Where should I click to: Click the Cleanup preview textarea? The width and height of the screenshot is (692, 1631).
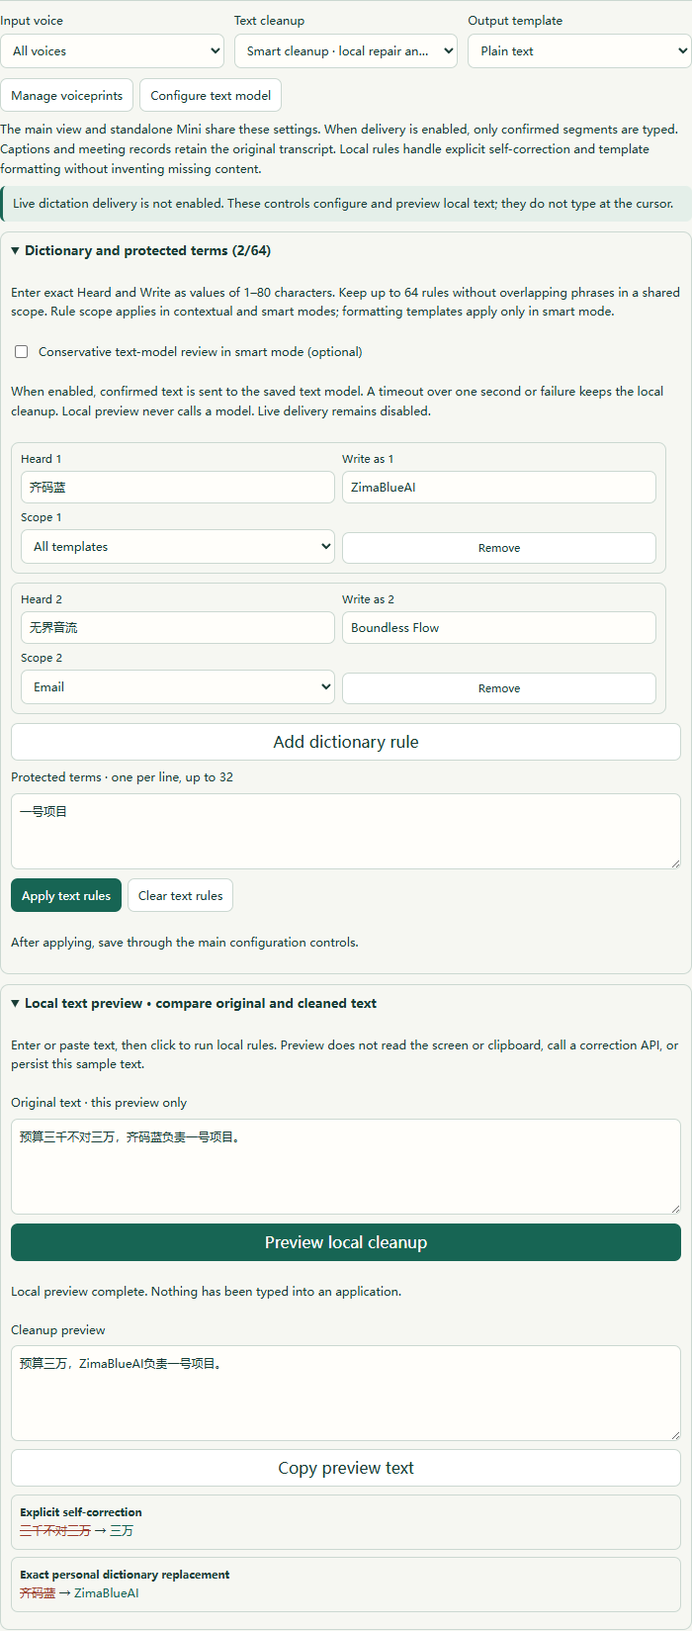point(346,1393)
